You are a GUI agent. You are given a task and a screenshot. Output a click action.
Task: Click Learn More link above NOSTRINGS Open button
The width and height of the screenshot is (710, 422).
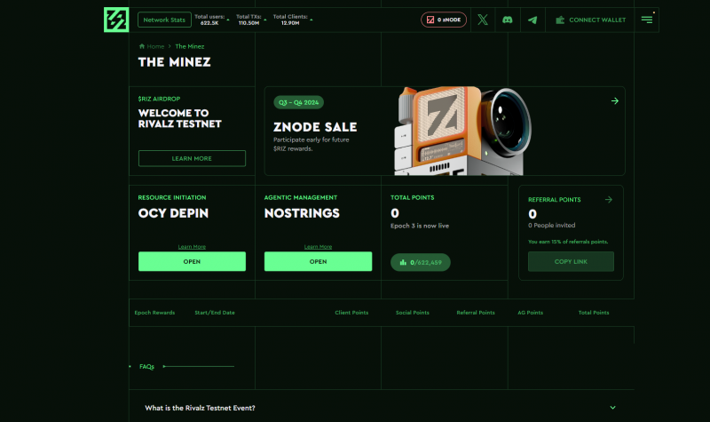[318, 246]
